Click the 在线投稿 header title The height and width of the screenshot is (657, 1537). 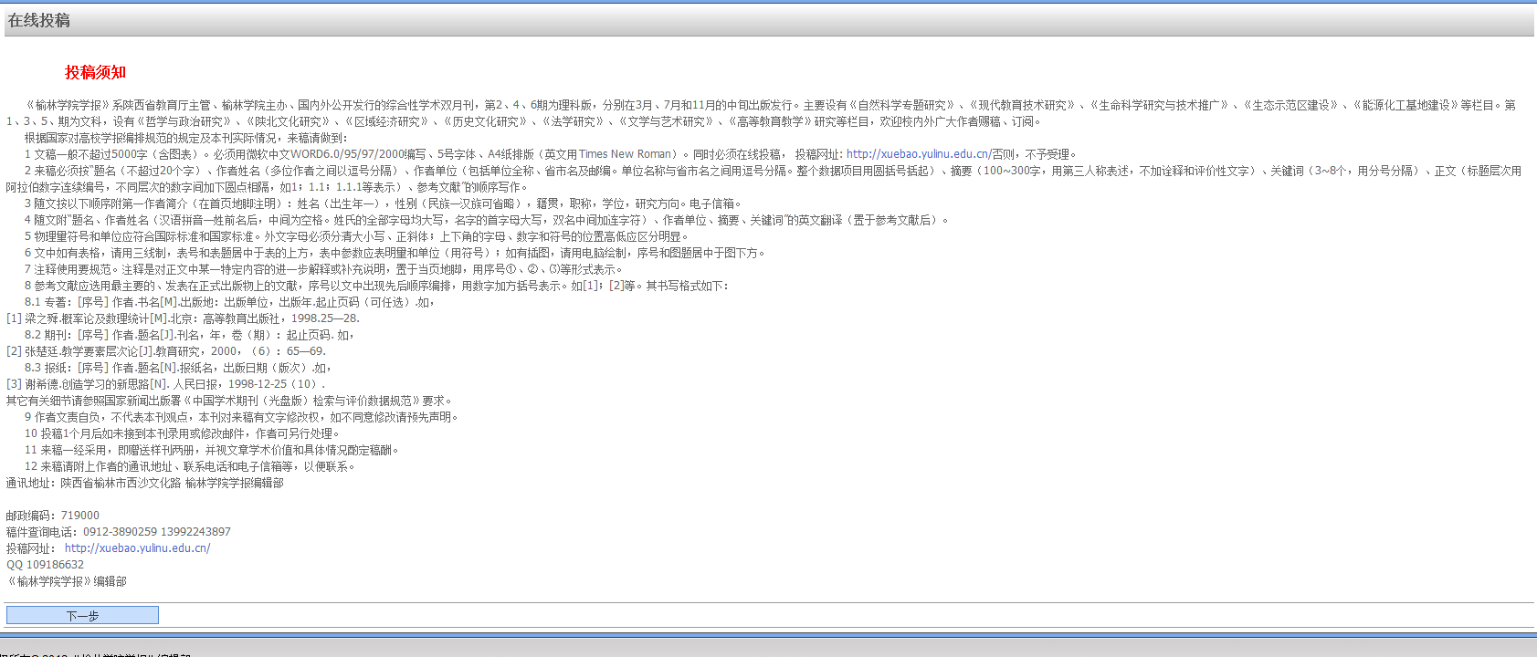pos(39,20)
